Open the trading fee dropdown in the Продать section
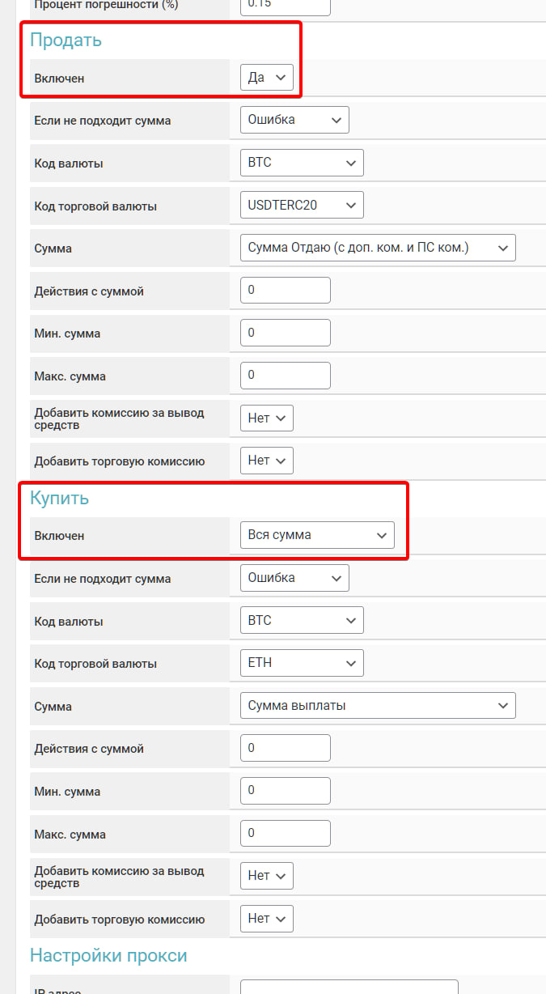The image size is (546, 994). pos(266,461)
